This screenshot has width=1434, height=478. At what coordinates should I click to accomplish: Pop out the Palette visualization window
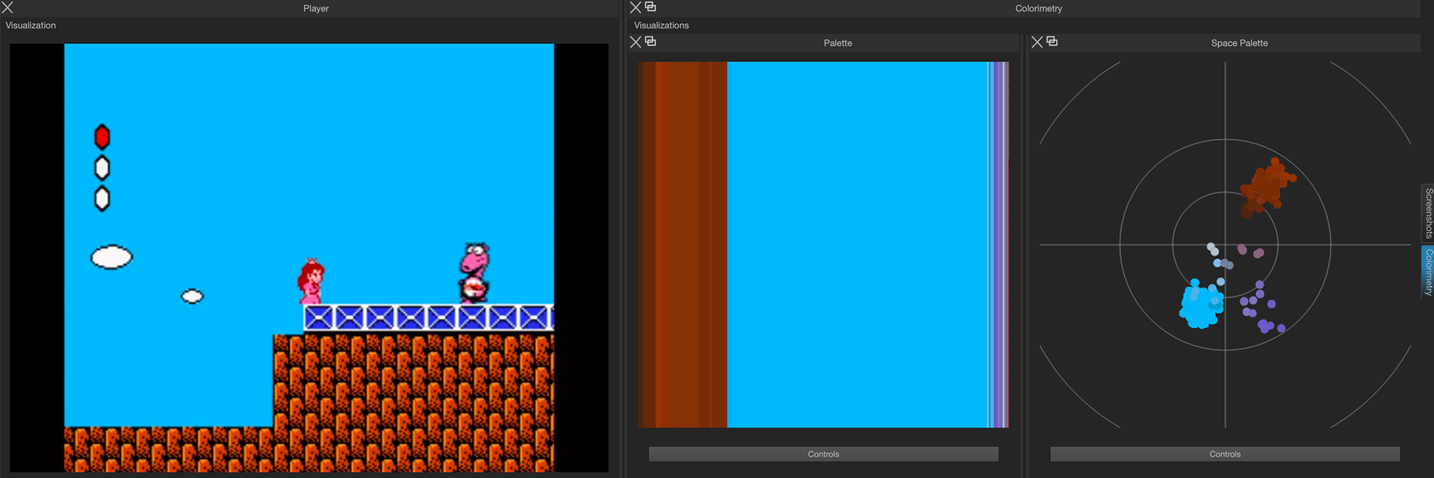tap(651, 41)
